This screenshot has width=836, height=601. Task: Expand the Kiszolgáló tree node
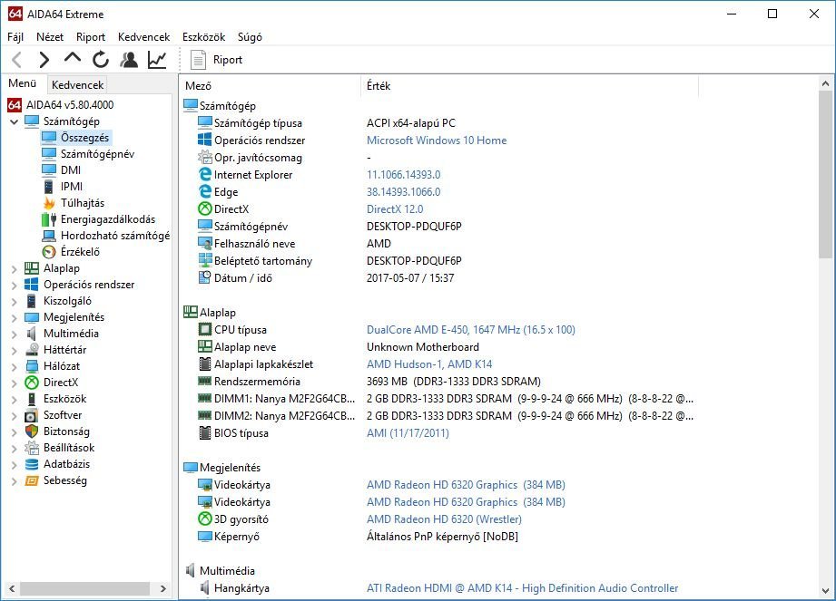click(x=14, y=301)
